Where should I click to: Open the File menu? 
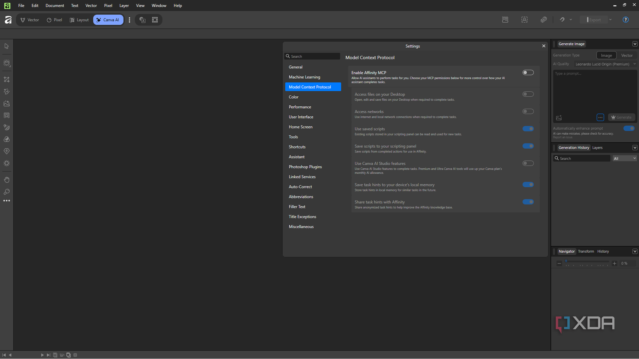[21, 5]
